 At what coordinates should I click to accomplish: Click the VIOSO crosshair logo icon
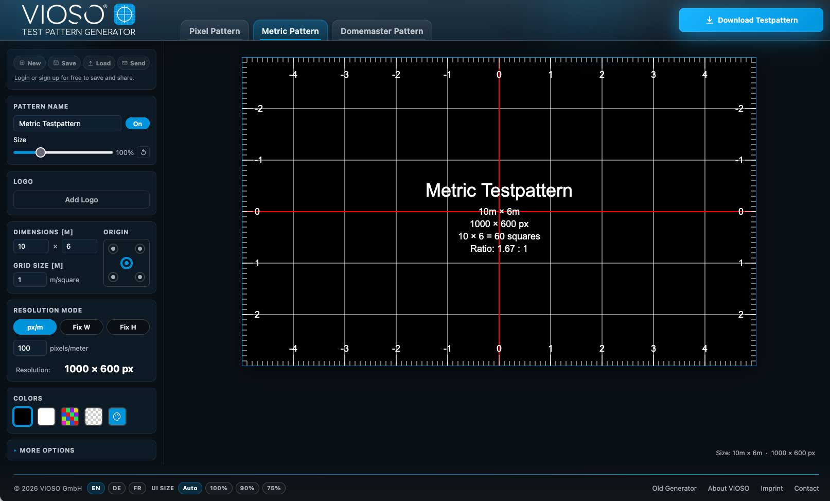[x=124, y=14]
